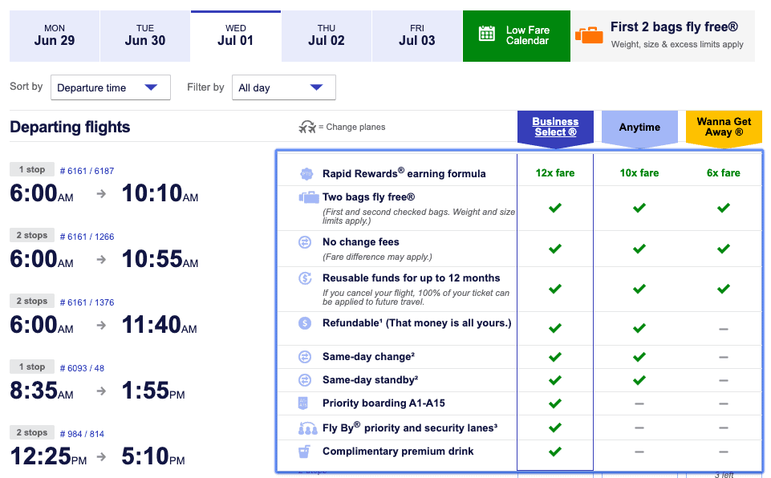Open the Filter by All day dropdown
771x478 pixels.
point(284,87)
